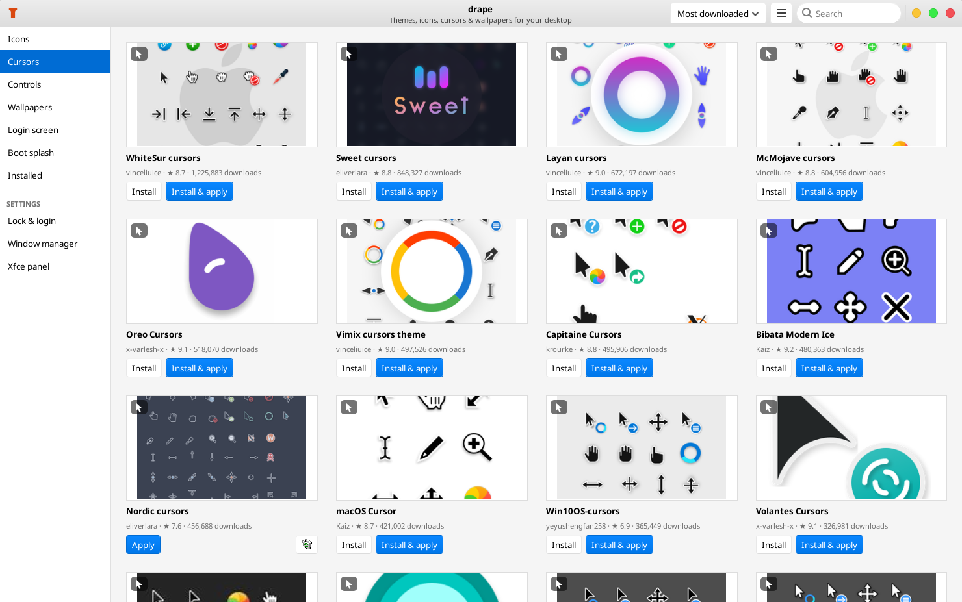Install & apply Oreo Cursors
The width and height of the screenshot is (962, 602).
pos(200,368)
